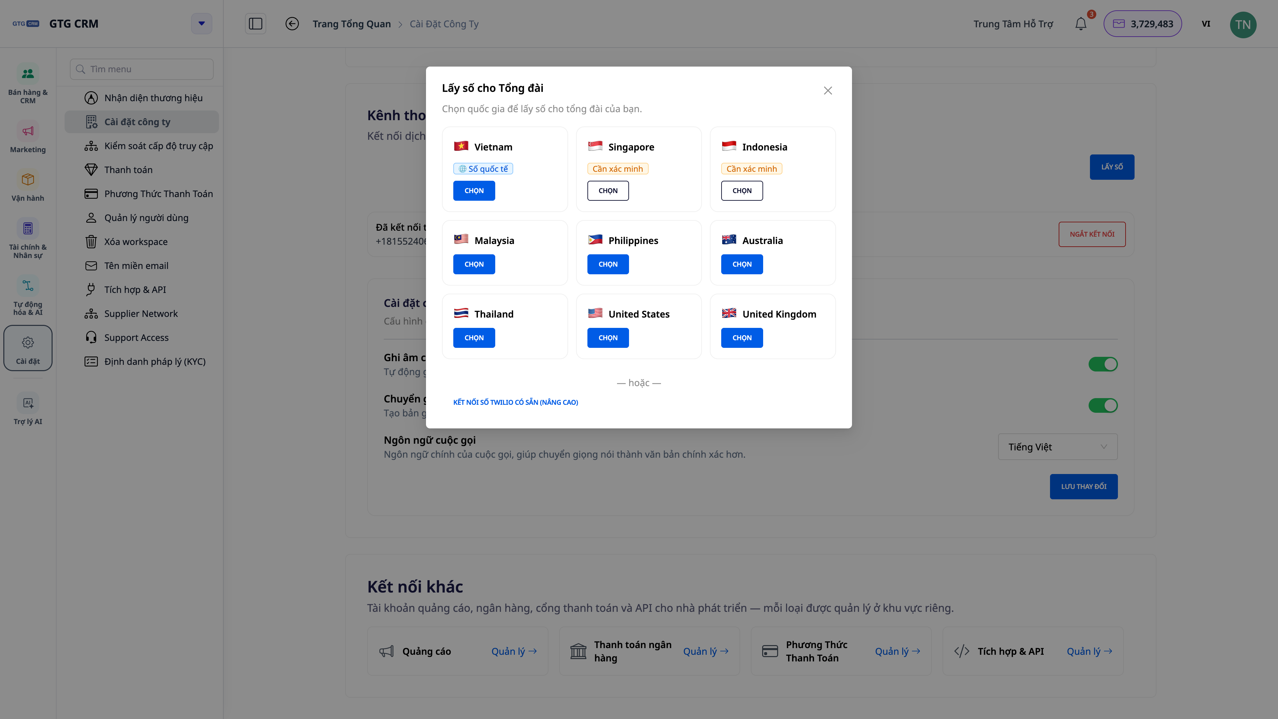Switch the VI interface language selector
The height and width of the screenshot is (719, 1278).
coord(1206,24)
